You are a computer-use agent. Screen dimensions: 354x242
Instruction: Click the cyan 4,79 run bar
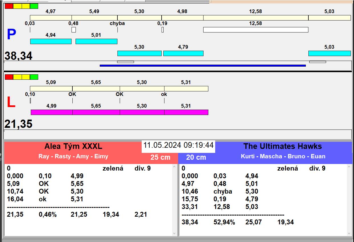(x=183, y=53)
